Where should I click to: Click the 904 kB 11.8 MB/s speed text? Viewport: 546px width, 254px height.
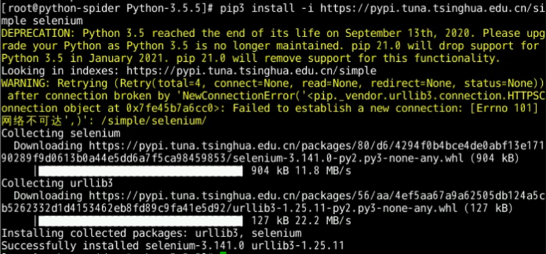[x=300, y=170]
